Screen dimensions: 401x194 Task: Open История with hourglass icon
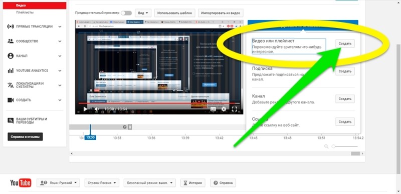193,183
